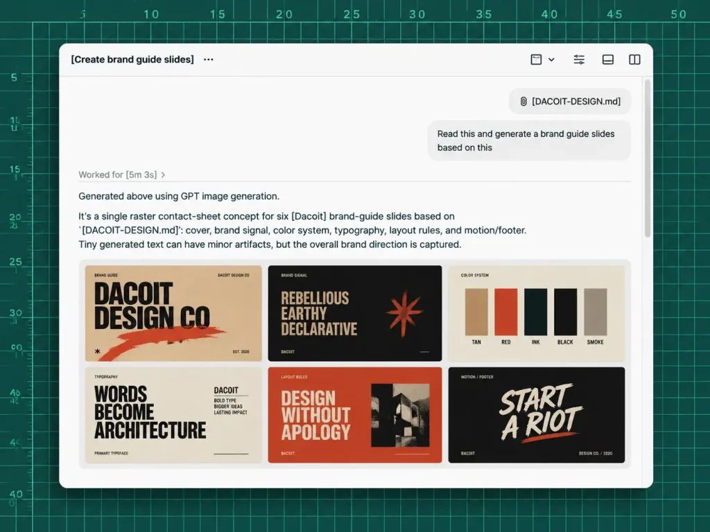Click the RED color swatch
710x532 pixels.
click(505, 312)
